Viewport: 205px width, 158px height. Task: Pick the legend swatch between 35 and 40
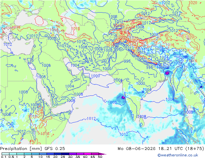click(x=80, y=154)
